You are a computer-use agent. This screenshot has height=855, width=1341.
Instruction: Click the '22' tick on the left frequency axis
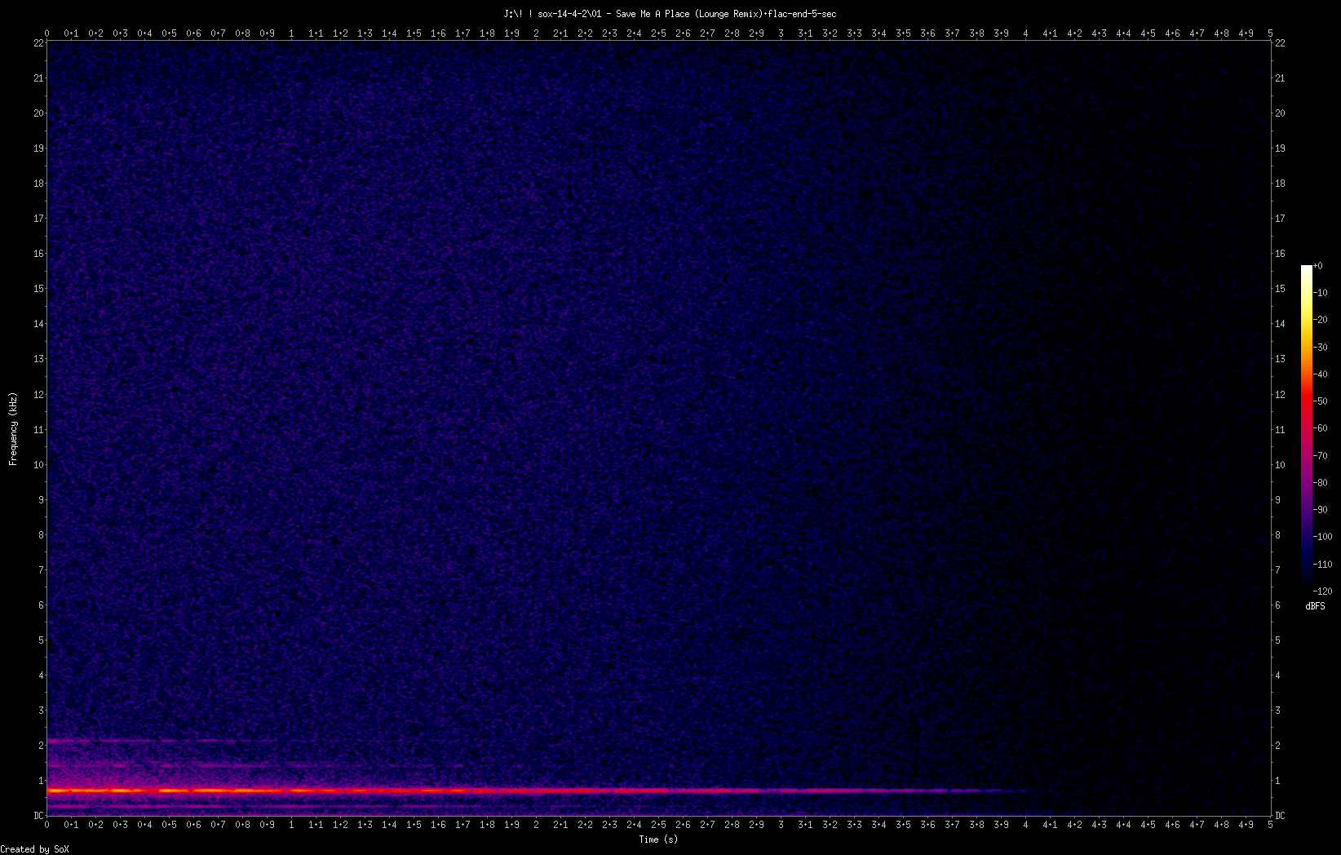tap(38, 43)
